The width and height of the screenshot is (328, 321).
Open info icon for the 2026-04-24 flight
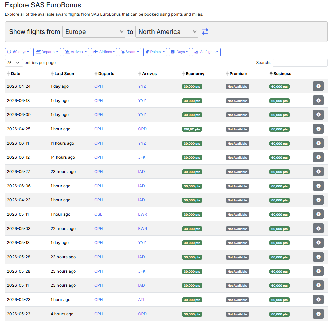coord(318,86)
